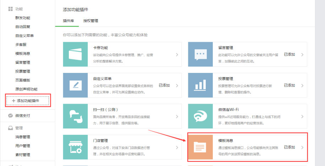Click the 微信连Wi-Fi signal icon
The height and width of the screenshot is (166, 325).
[200, 116]
